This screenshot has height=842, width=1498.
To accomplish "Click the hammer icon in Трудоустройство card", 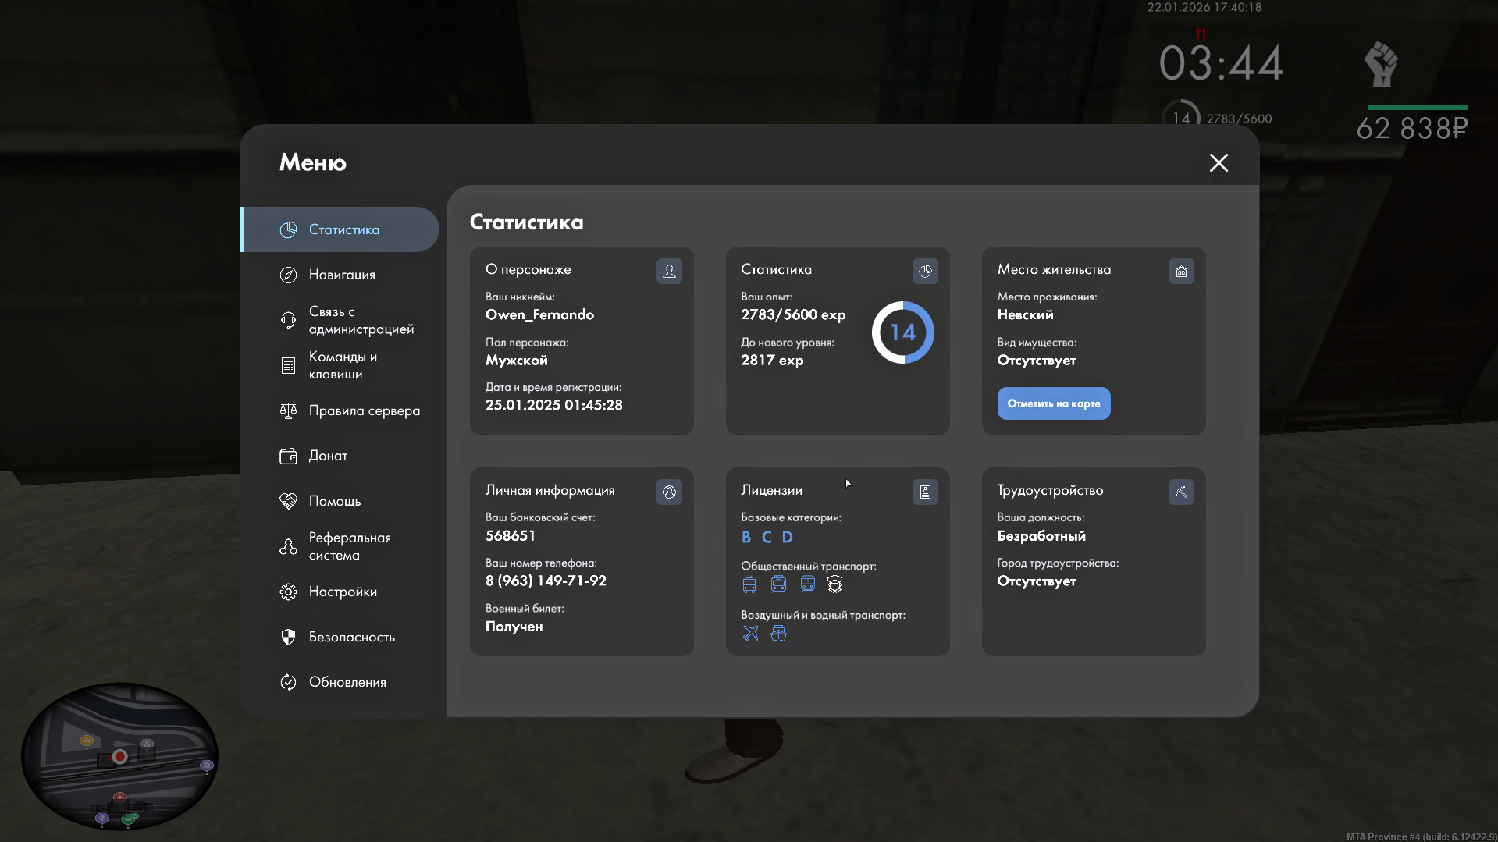I will pyautogui.click(x=1181, y=492).
